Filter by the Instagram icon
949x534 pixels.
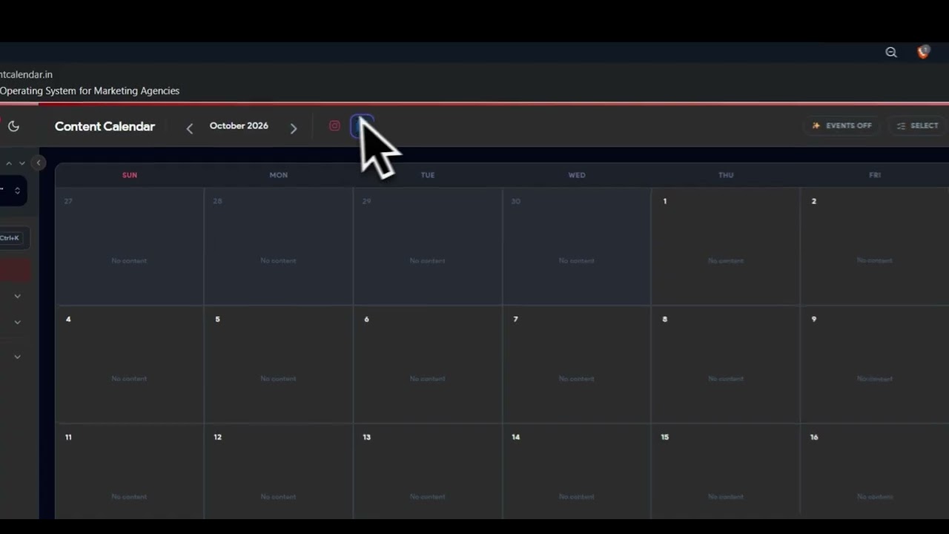click(334, 126)
